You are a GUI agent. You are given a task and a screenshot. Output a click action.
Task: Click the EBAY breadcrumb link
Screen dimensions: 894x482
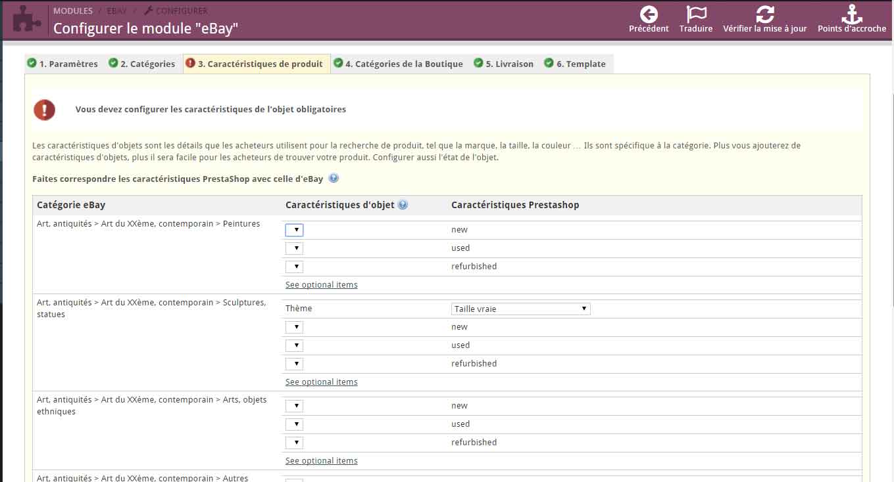pyautogui.click(x=116, y=11)
